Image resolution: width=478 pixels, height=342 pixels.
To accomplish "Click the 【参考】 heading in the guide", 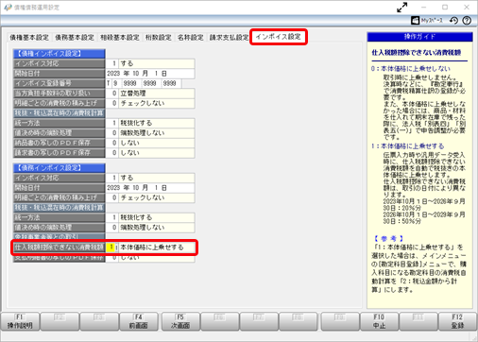I will pyautogui.click(x=388, y=239).
